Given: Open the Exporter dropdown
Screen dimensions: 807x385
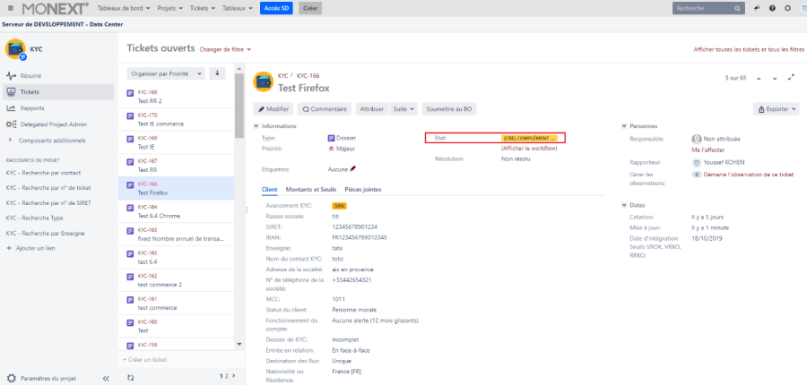Looking at the screenshot, I should coord(776,109).
